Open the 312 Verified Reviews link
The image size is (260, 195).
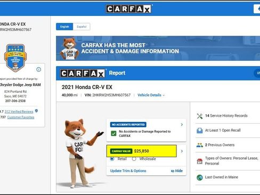pos(19,111)
